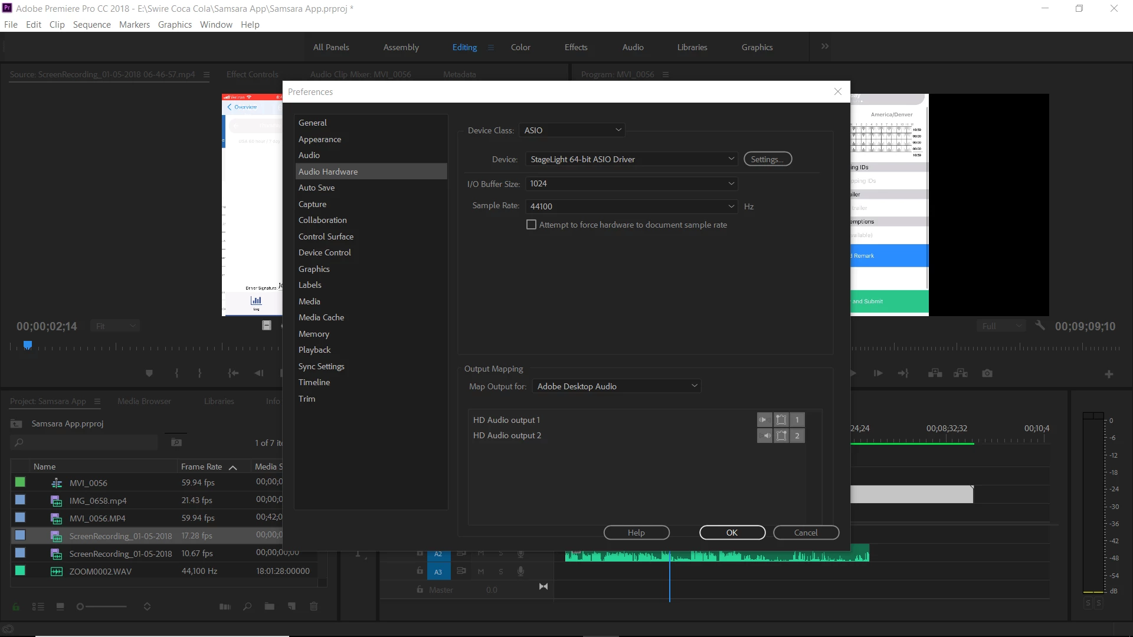Toggle A3 track microphone voice-over record
1133x637 pixels.
[520, 571]
